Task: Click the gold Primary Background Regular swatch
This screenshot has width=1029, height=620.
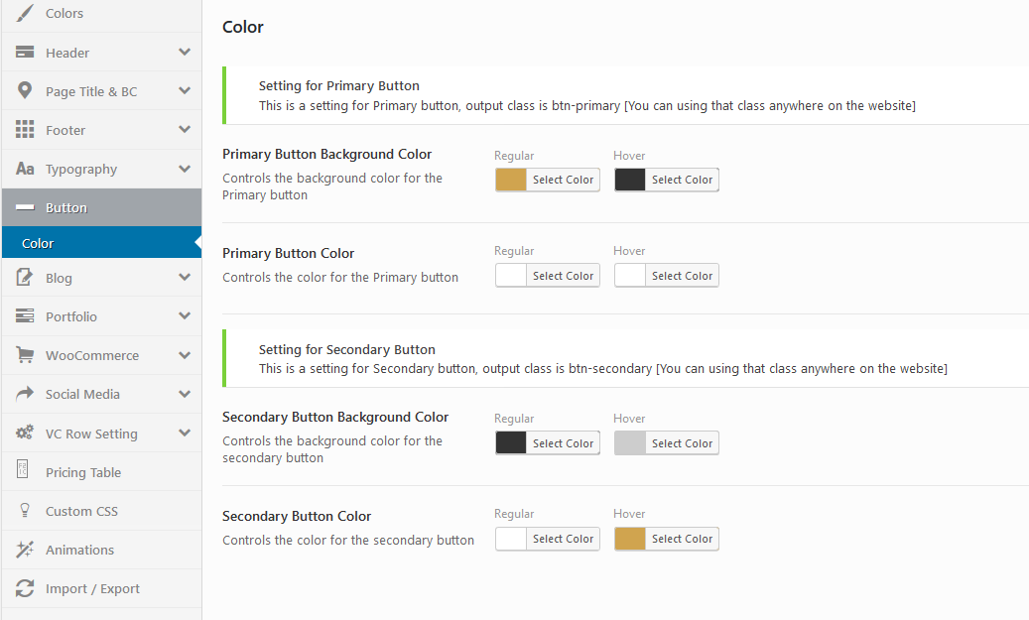Action: 511,180
